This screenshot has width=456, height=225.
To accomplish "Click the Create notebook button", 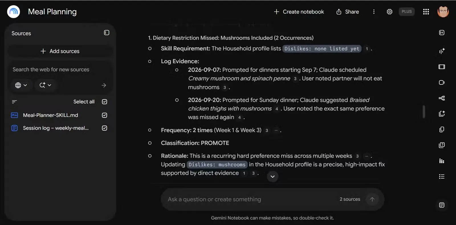I will coord(299,12).
